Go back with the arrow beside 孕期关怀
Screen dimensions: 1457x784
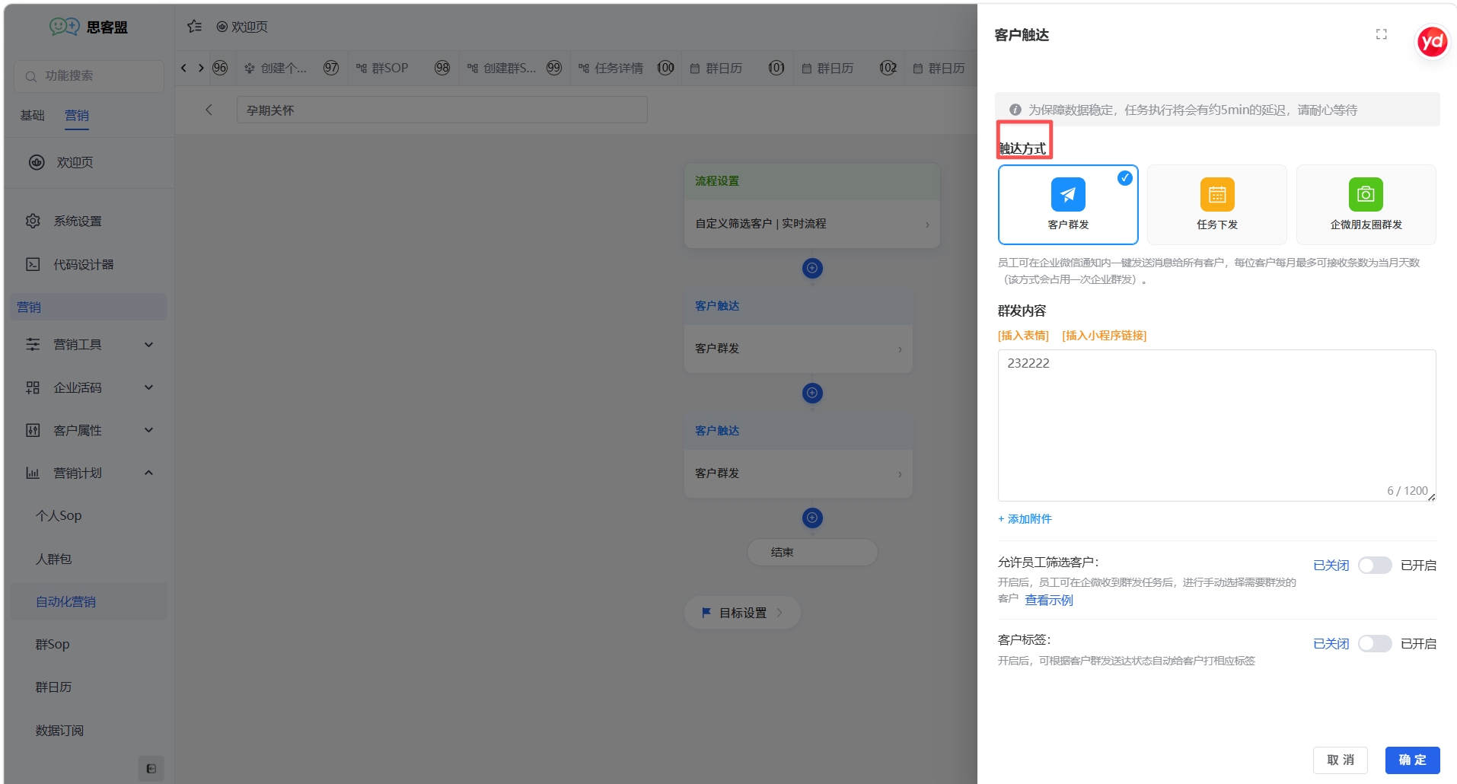[x=209, y=110]
